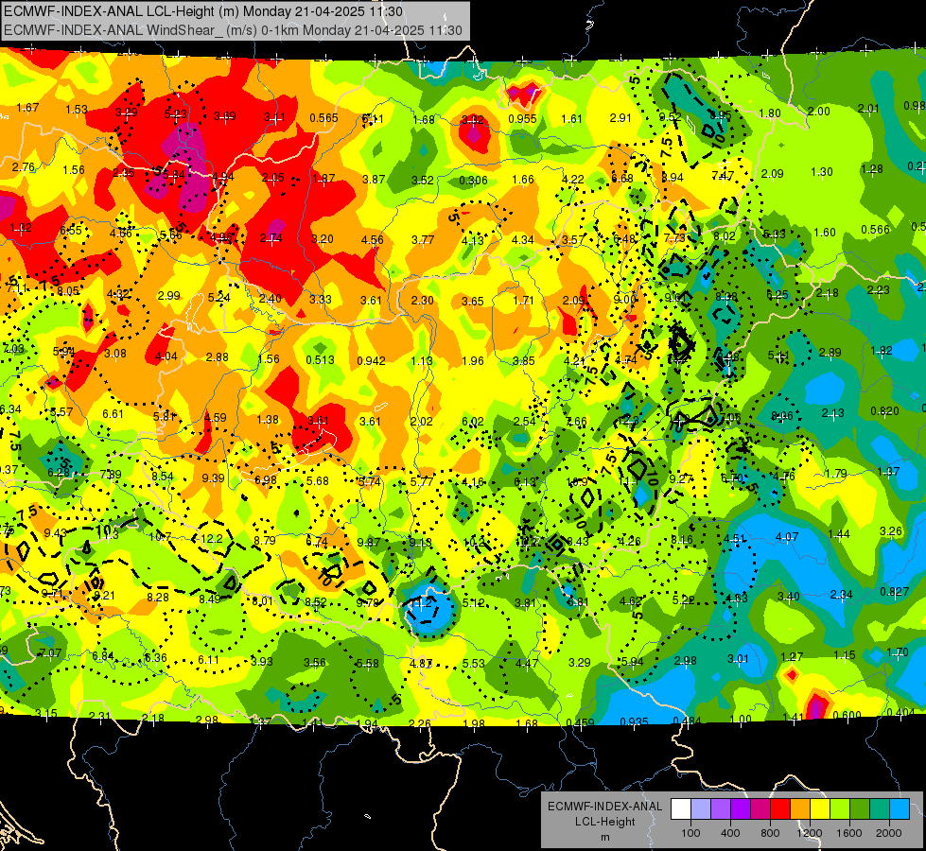The width and height of the screenshot is (926, 851).
Task: Select the teal legend color swatch
Action: [x=880, y=809]
